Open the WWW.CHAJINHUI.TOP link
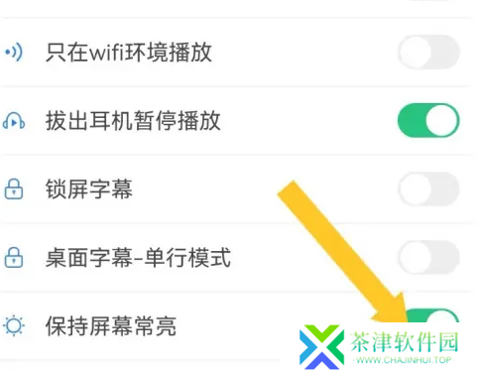Viewport: 478px width, 372px height. [404, 360]
